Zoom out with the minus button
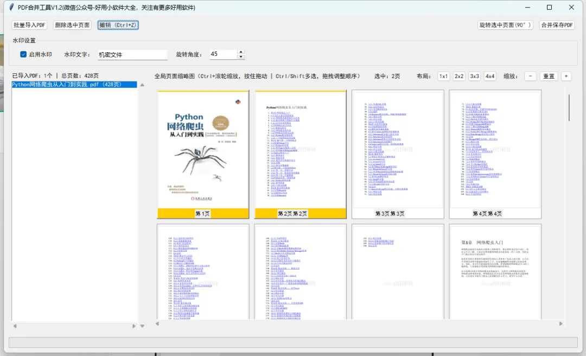Image resolution: width=586 pixels, height=356 pixels. pos(530,77)
